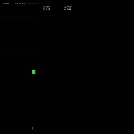This screenshot has height=134, width=134.
Task: Click the magenta horizontal indicator line
Action: click(x=17, y=51)
